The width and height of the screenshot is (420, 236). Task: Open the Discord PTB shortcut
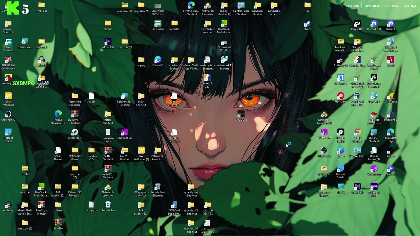(x=374, y=25)
